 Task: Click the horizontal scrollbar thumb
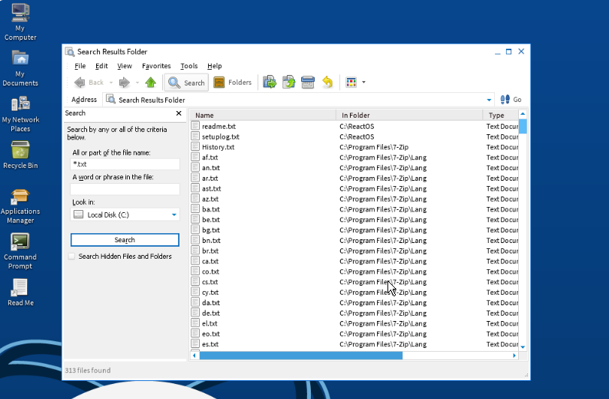point(301,355)
